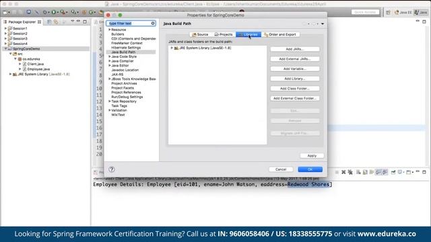Expand JRE System Library in build path list
The width and height of the screenshot is (431, 242).
click(x=172, y=48)
